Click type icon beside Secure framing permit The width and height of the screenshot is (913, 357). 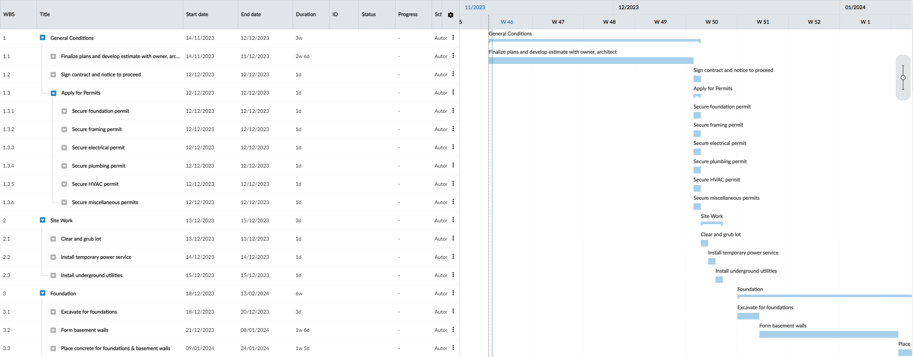[64, 130]
